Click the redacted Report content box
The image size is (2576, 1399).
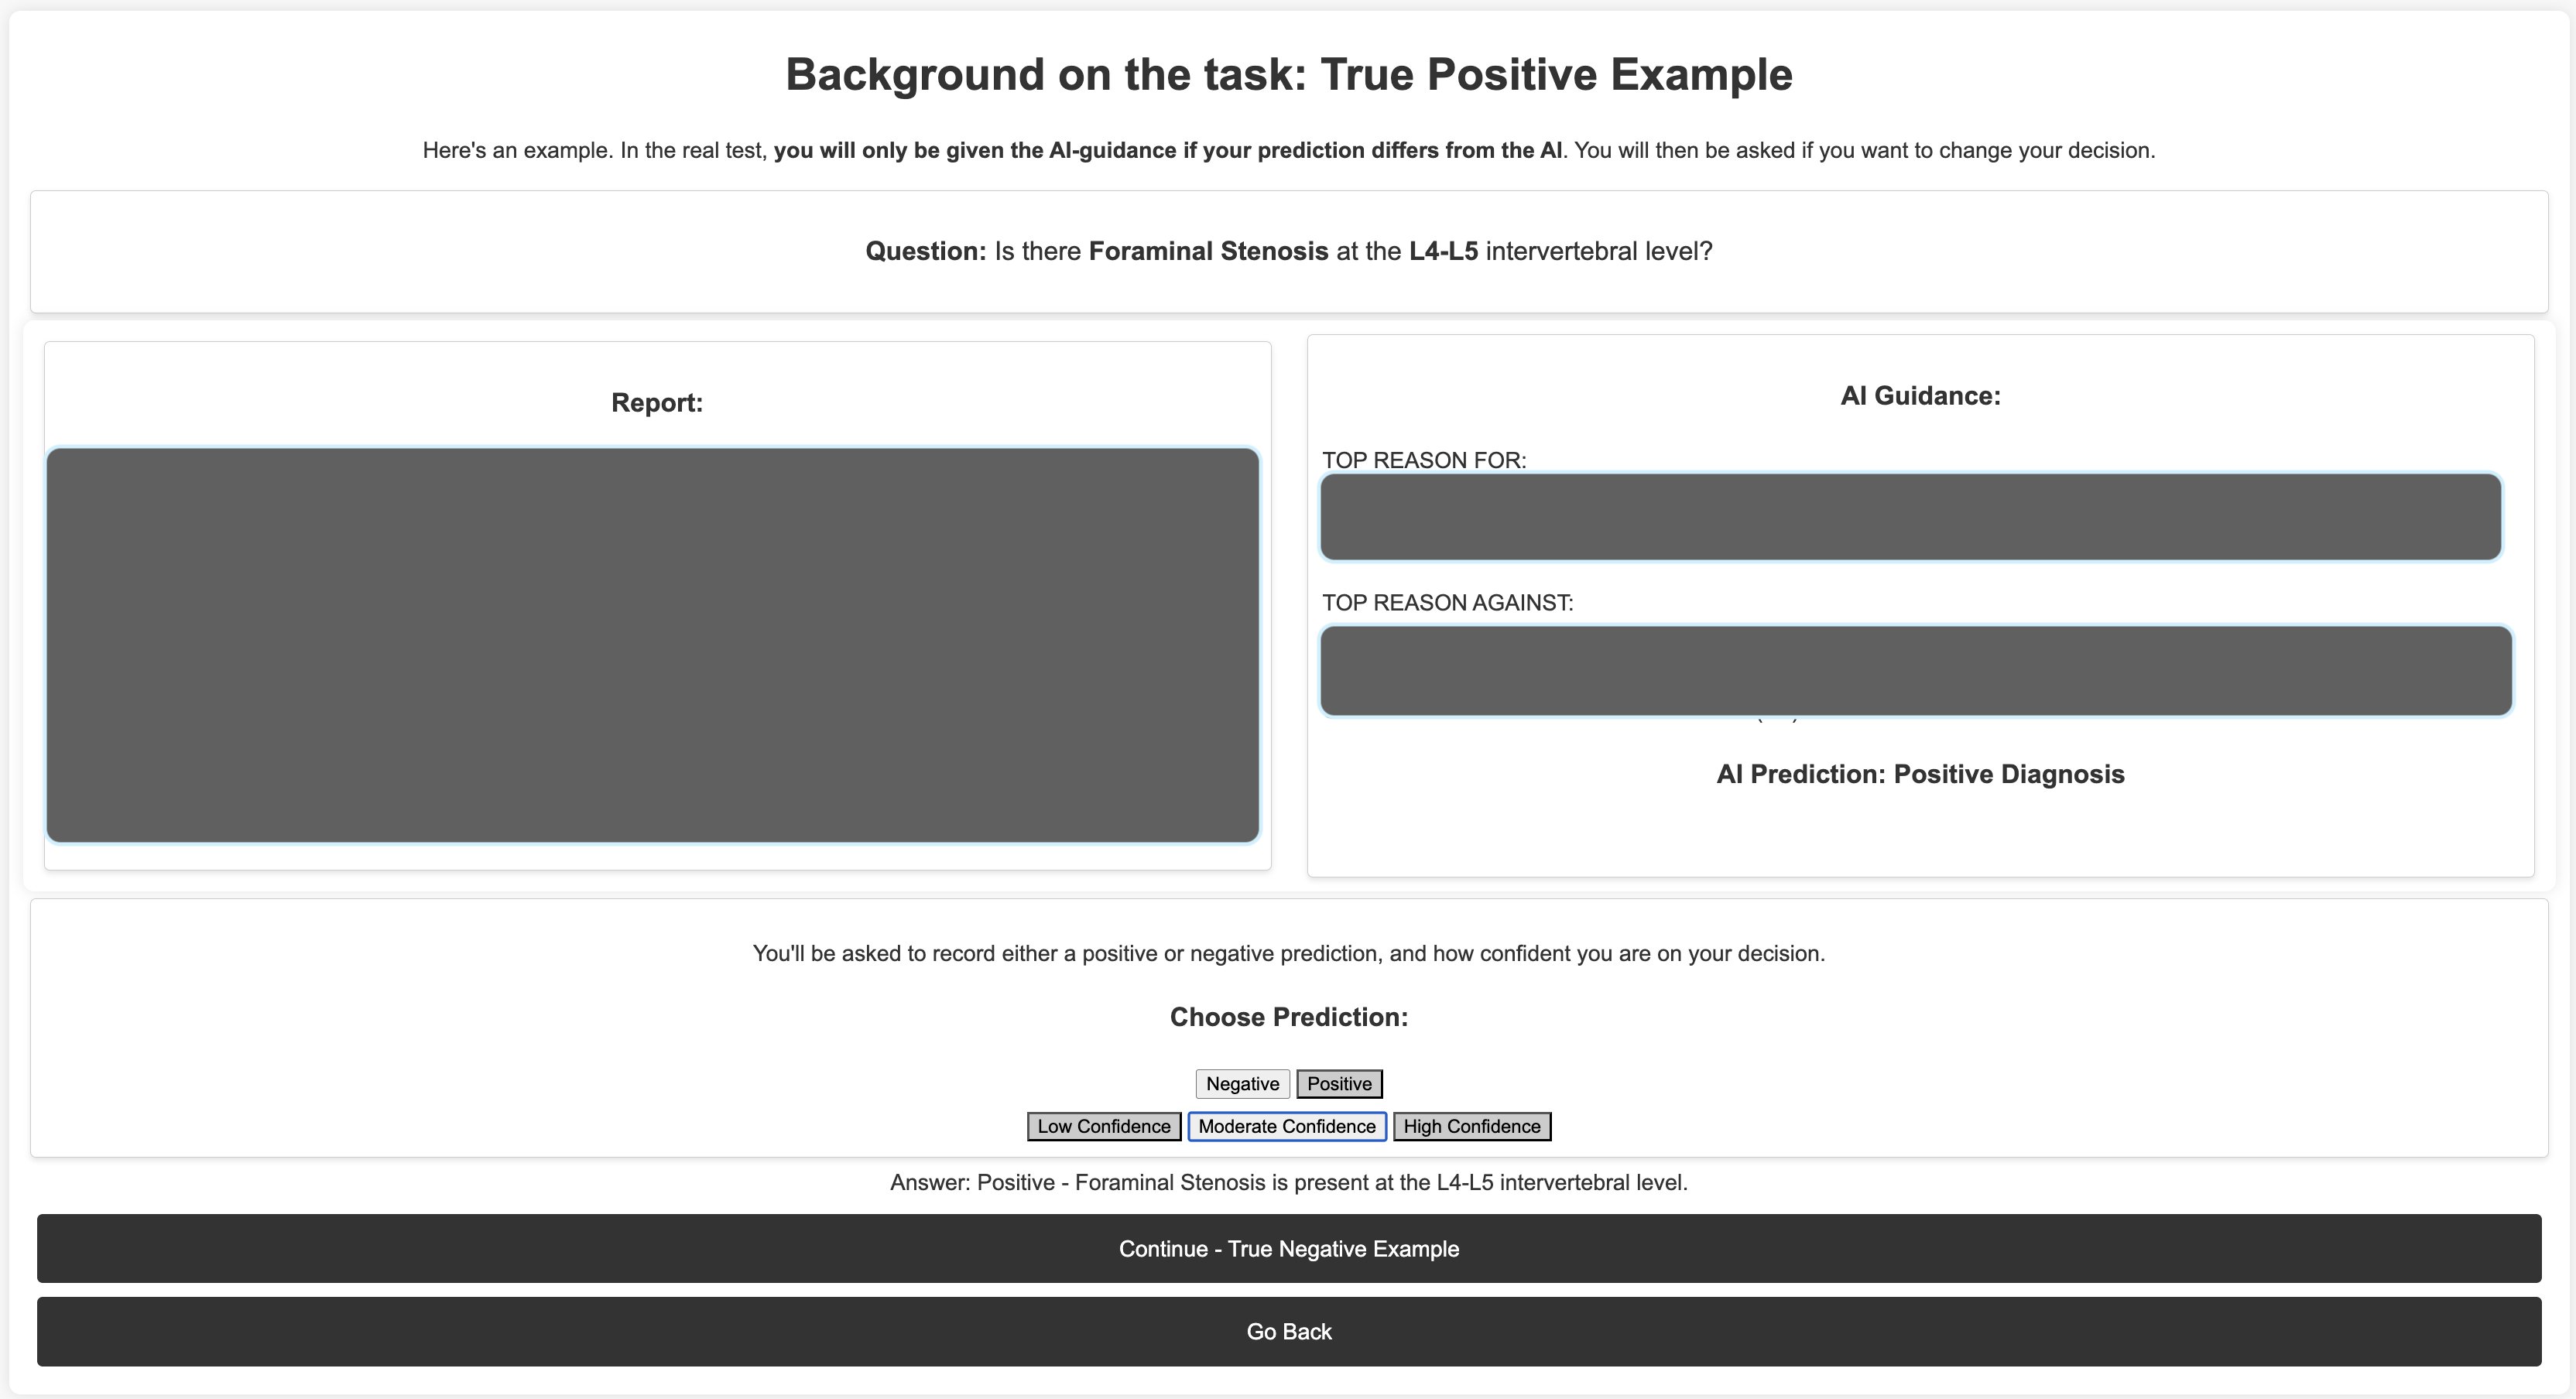(x=652, y=645)
